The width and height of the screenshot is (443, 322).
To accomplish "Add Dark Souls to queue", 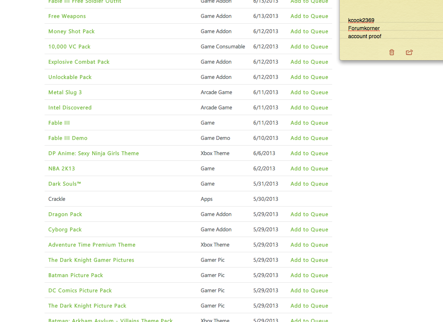I will pyautogui.click(x=309, y=184).
